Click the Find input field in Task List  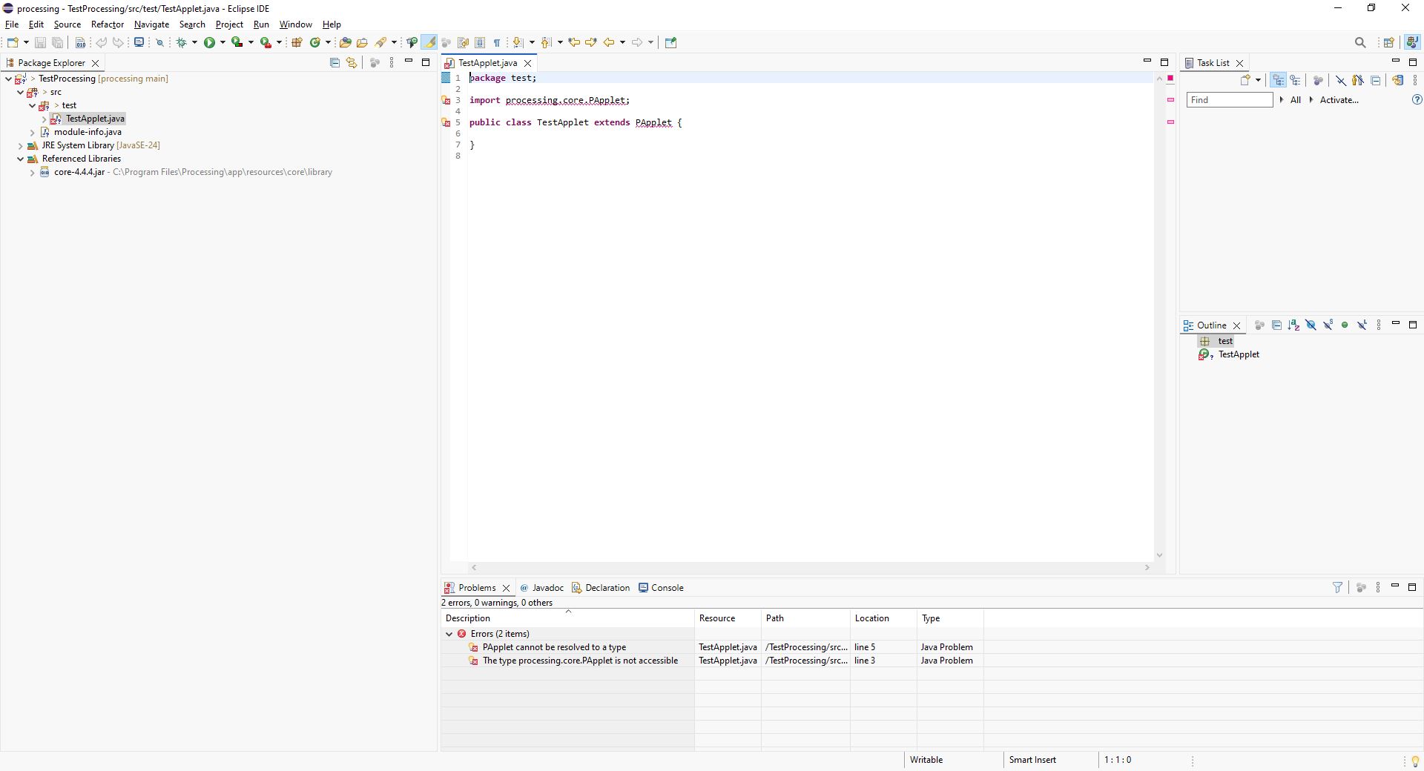tap(1230, 100)
